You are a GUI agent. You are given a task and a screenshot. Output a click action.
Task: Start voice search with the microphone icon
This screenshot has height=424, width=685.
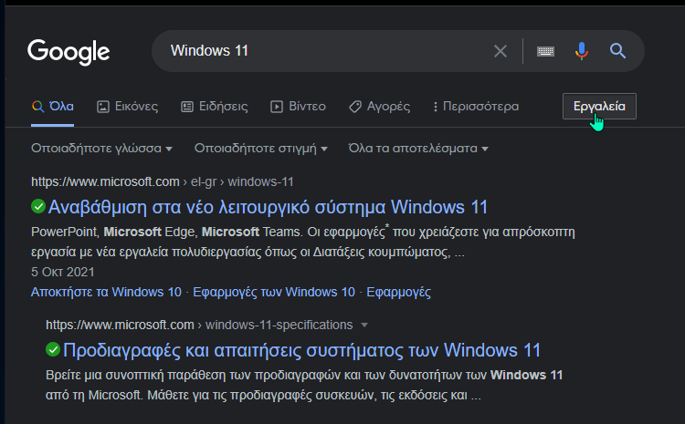click(x=582, y=51)
